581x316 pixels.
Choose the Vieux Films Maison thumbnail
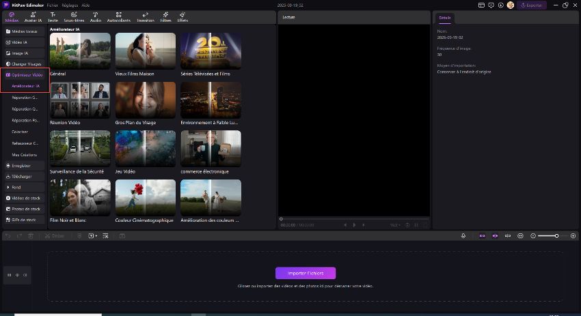coord(146,51)
